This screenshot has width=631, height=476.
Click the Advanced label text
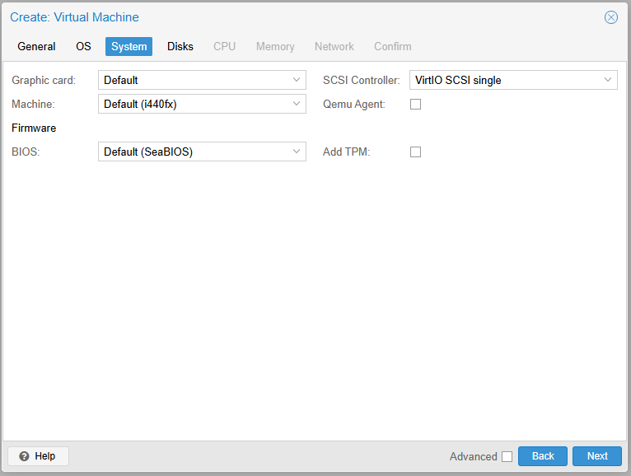pyautogui.click(x=473, y=457)
